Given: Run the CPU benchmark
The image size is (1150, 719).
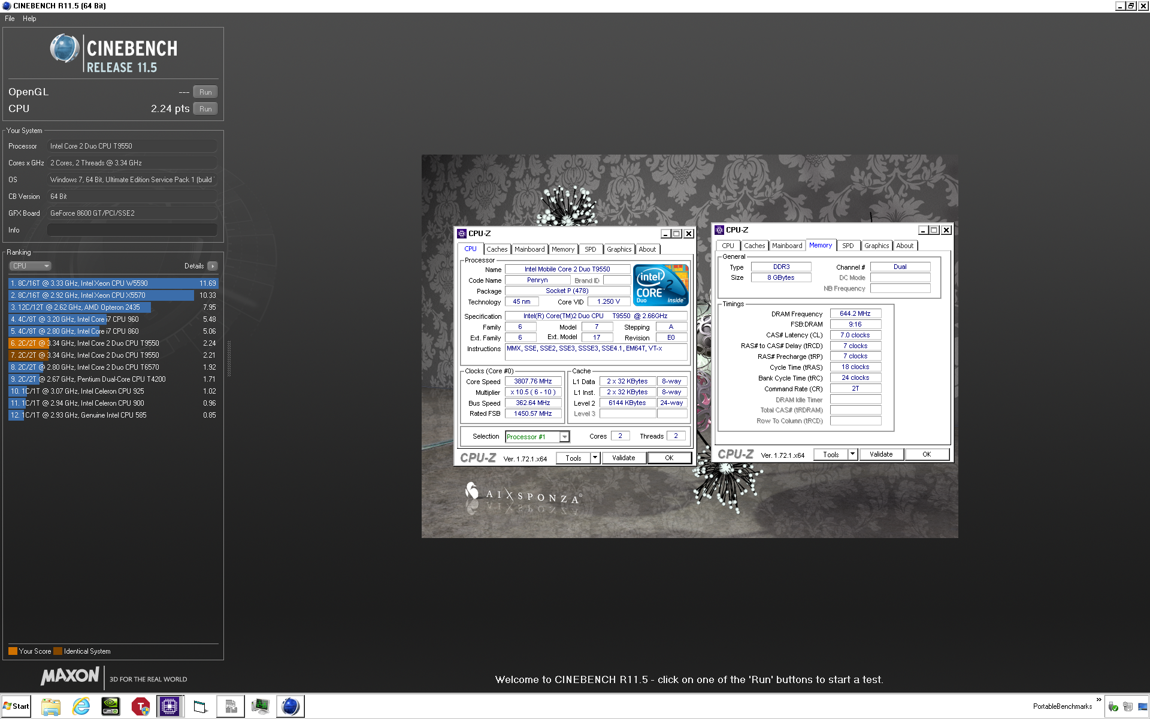Looking at the screenshot, I should click(205, 109).
